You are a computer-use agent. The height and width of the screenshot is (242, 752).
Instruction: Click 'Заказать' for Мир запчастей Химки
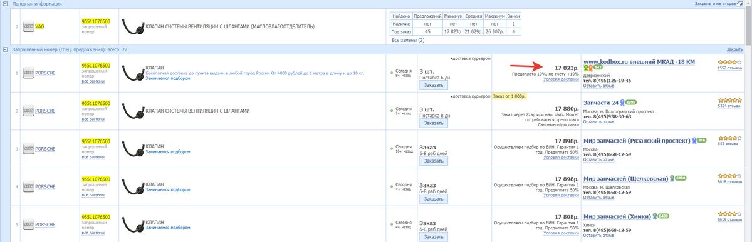pyautogui.click(x=434, y=236)
